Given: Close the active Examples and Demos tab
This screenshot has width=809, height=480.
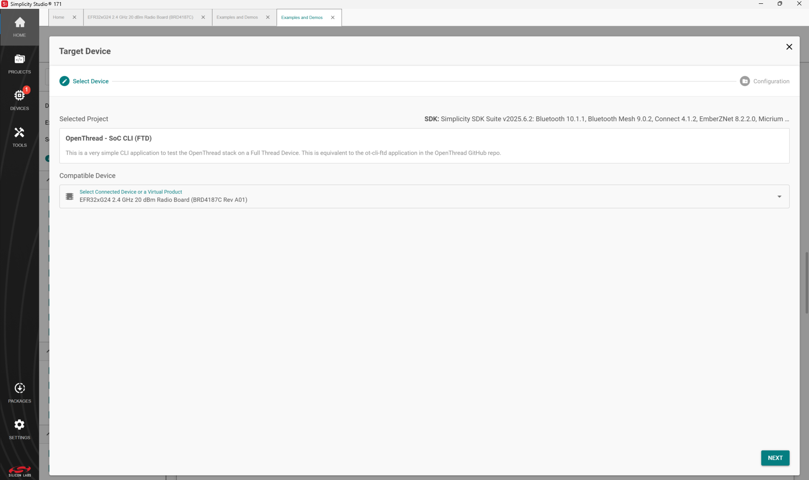Looking at the screenshot, I should pyautogui.click(x=333, y=17).
